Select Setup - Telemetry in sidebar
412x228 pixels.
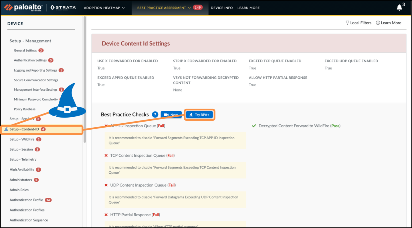pos(23,159)
